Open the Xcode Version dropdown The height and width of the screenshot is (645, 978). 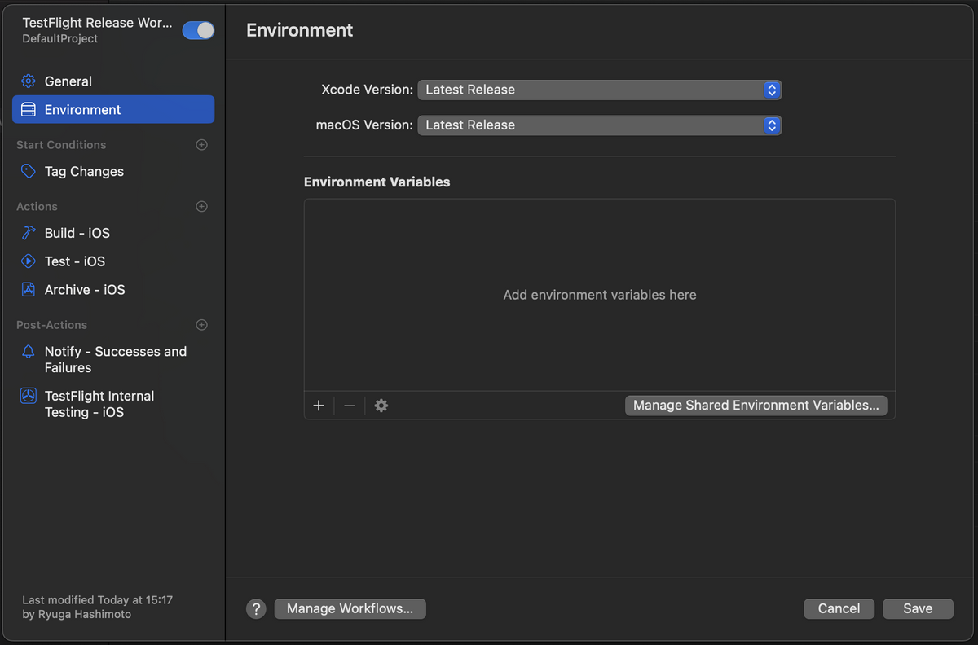pos(600,90)
